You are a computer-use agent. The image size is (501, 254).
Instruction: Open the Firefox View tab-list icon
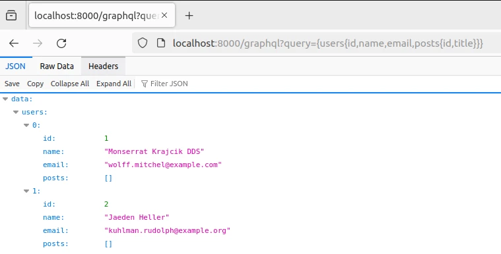(x=11, y=15)
